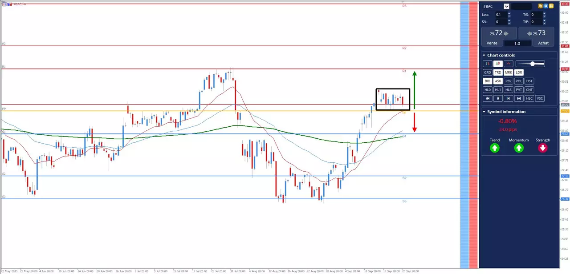Image resolution: width=570 pixels, height=274 pixels.
Task: Jump to chart start icon
Action: [x=488, y=98]
